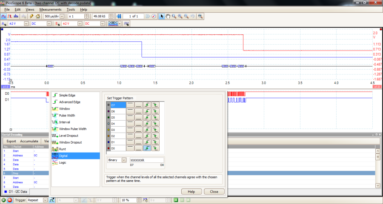This screenshot has width=383, height=204.
Task: Set D7 to rising edge
Action: pos(146,105)
